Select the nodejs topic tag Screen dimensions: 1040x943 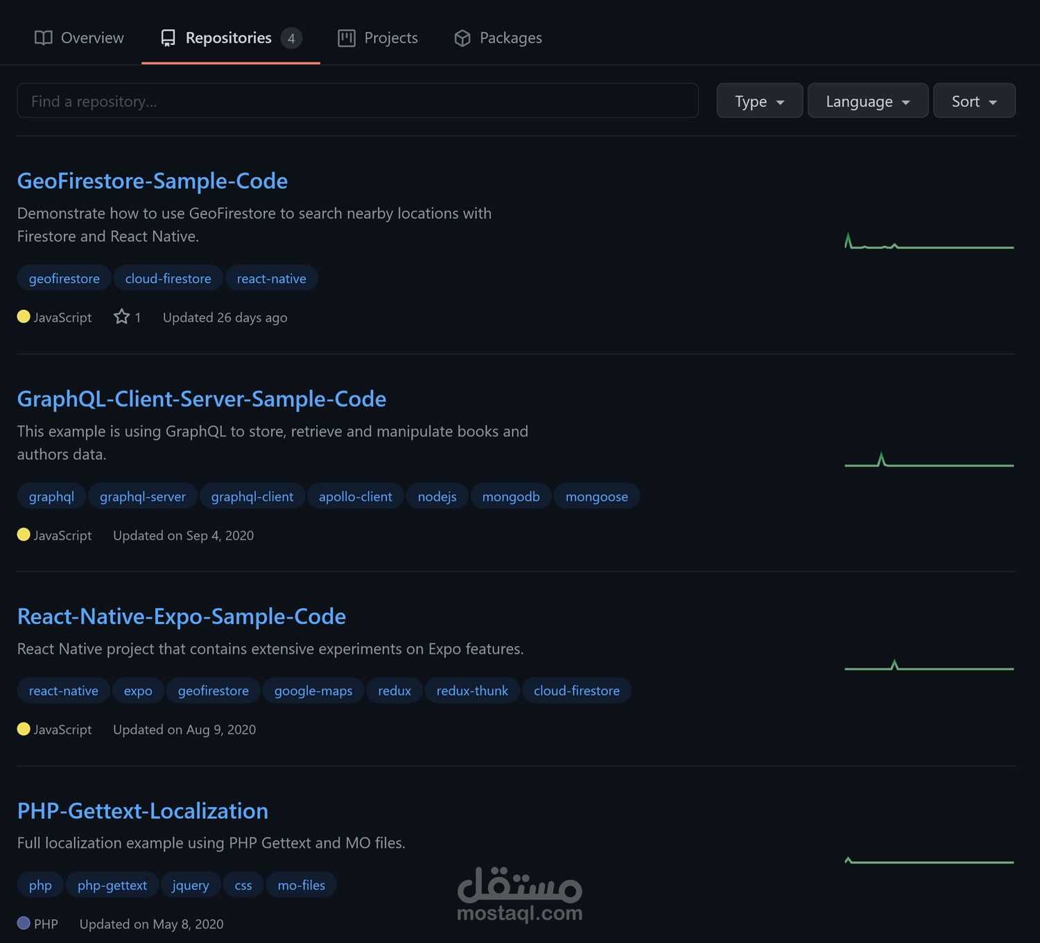(437, 496)
